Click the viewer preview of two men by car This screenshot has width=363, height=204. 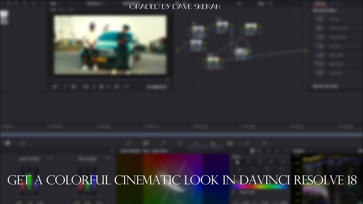point(110,45)
